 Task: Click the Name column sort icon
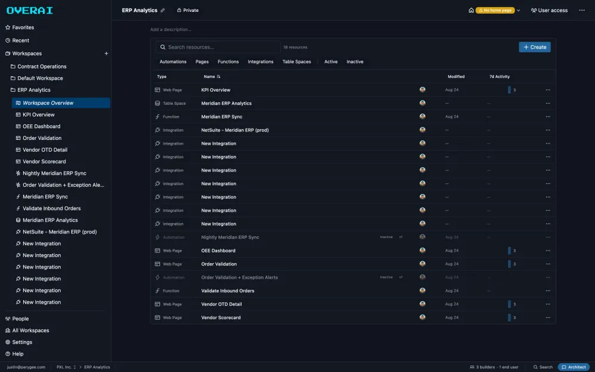pyautogui.click(x=218, y=77)
